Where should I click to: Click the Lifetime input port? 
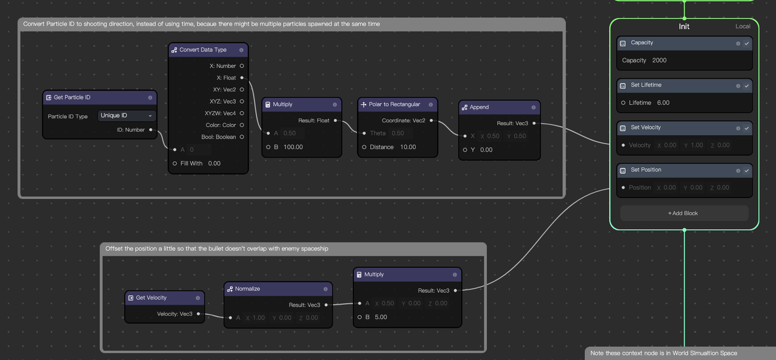pyautogui.click(x=623, y=103)
